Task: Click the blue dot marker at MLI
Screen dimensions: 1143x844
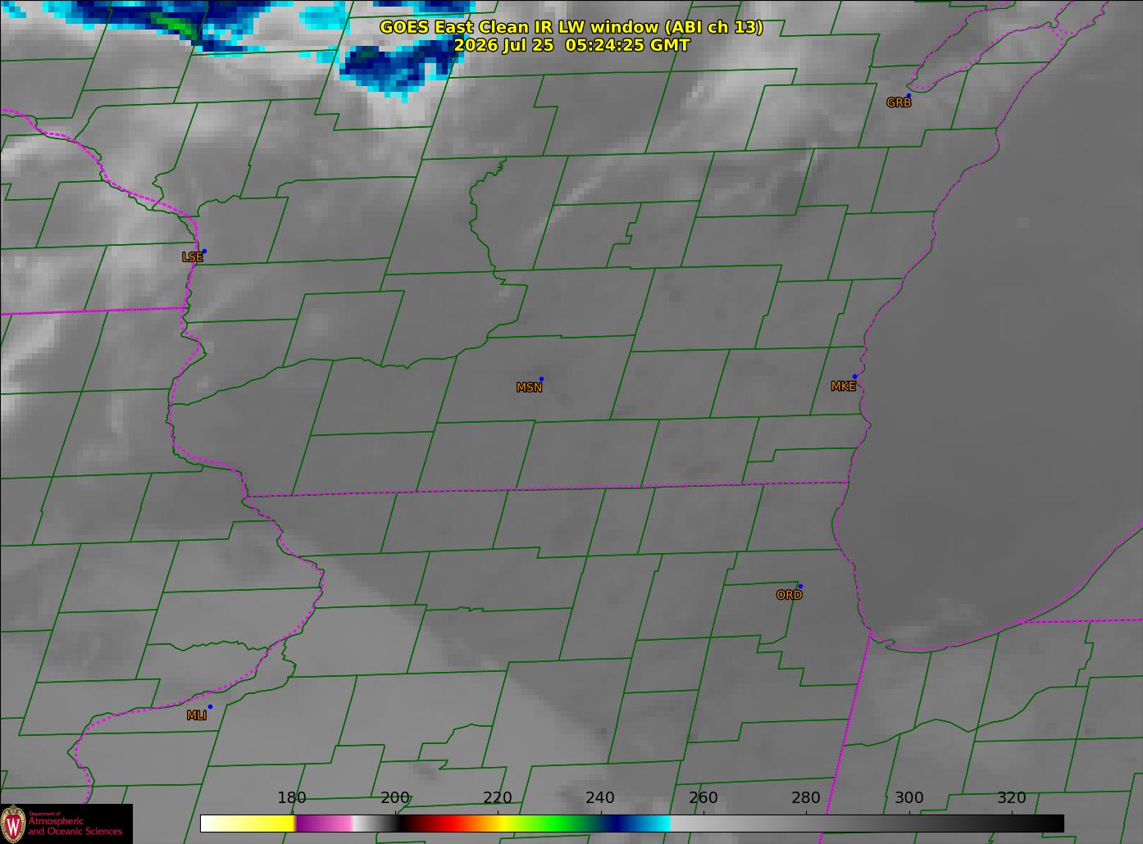Action: click(210, 706)
